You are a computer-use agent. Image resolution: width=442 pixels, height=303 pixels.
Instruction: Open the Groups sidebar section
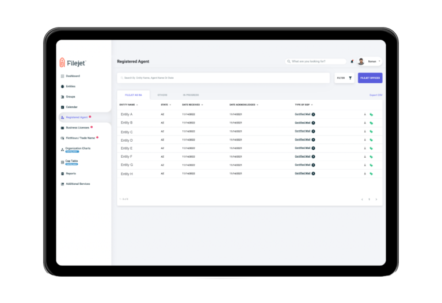(x=68, y=96)
